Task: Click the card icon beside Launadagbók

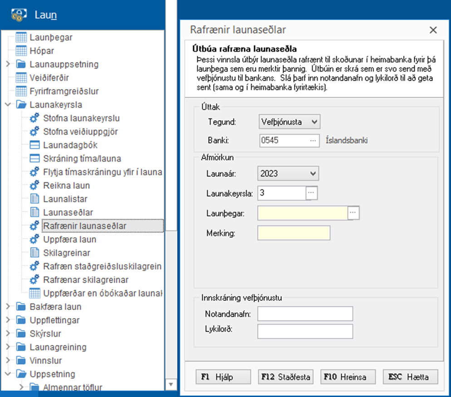Action: [x=34, y=145]
